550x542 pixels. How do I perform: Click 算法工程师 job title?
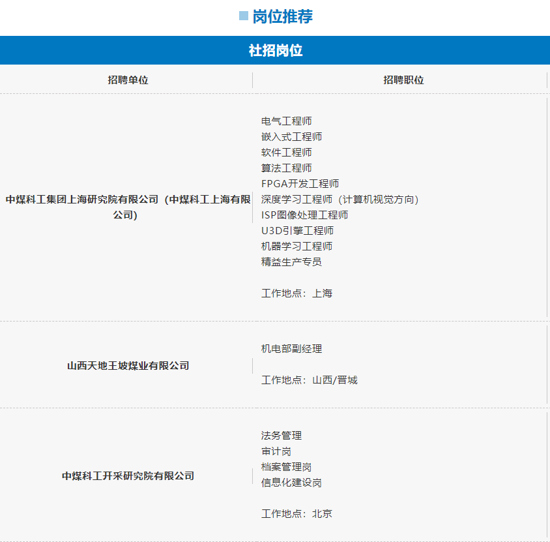[x=286, y=168]
